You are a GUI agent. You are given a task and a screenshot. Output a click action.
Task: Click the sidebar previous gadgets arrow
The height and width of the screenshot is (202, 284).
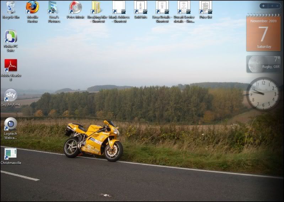coord(272,6)
